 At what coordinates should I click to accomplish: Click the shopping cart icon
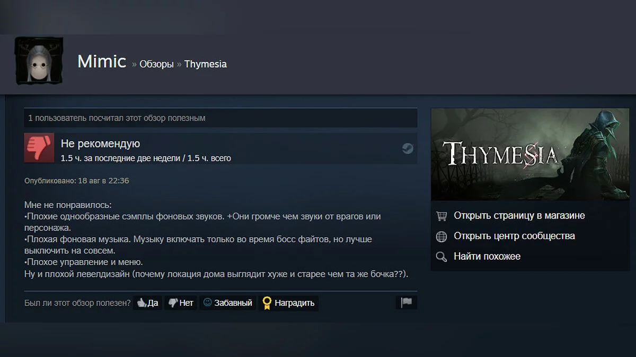pyautogui.click(x=441, y=216)
